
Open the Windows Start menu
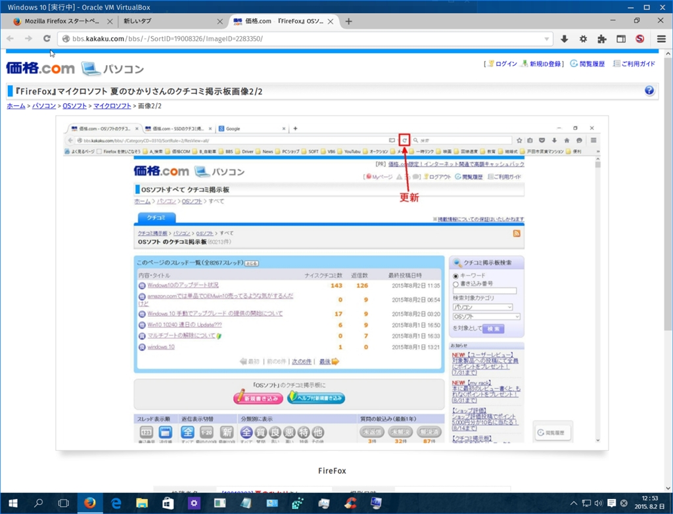click(13, 503)
